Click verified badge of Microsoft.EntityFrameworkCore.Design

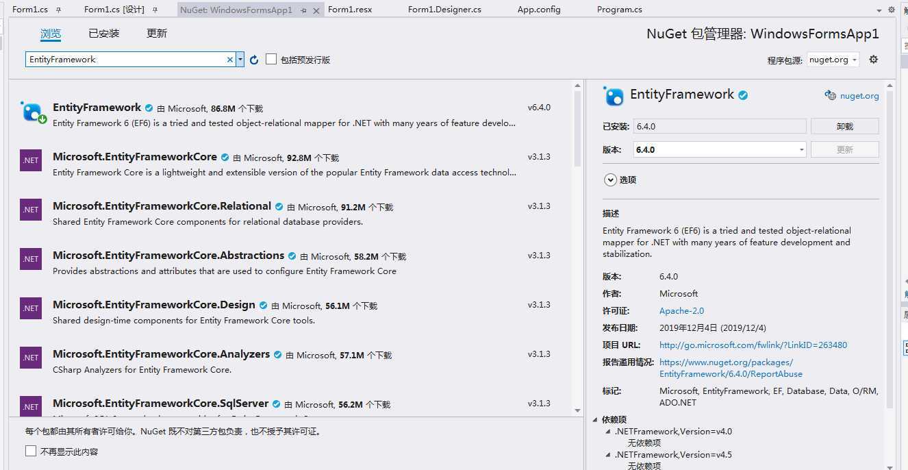coord(263,306)
